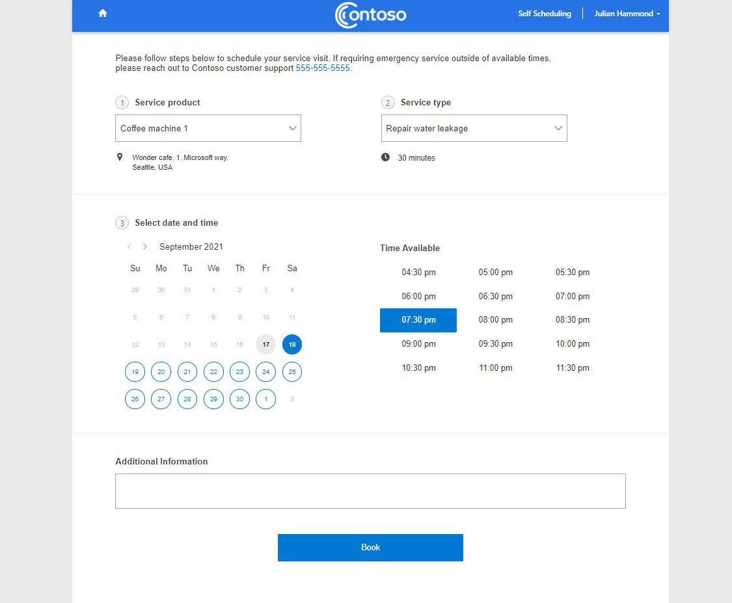The image size is (732, 603).
Task: Switch to the Self Scheduling tab
Action: (x=545, y=13)
